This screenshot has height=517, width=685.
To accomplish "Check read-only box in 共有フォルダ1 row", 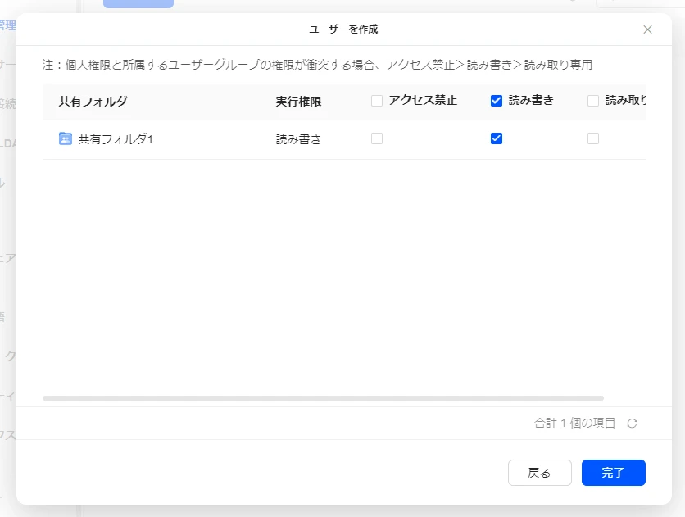I will (593, 138).
